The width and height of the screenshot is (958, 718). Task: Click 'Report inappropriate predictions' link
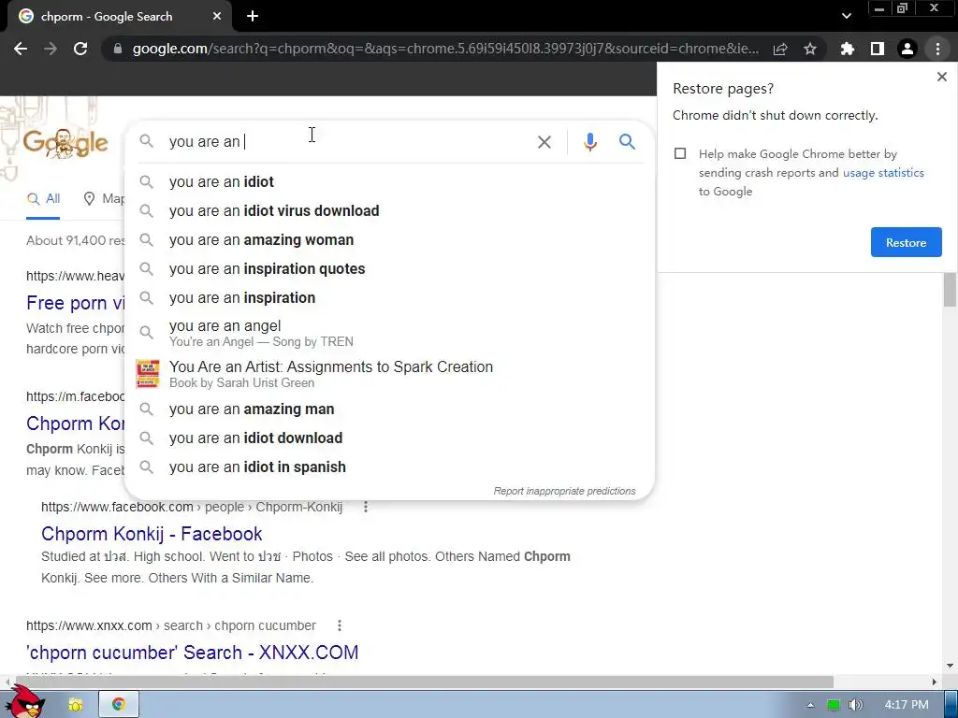click(x=564, y=491)
